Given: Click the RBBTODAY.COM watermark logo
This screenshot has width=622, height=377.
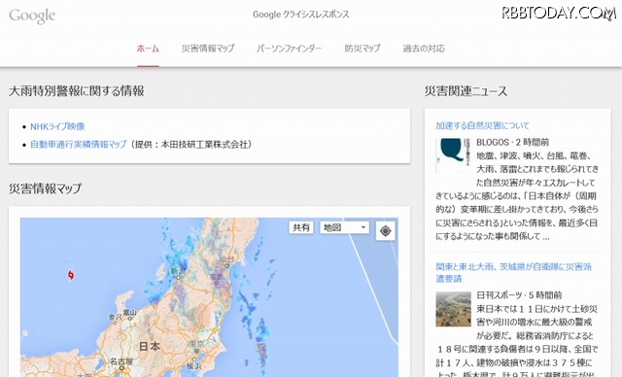Looking at the screenshot, I should tap(559, 13).
